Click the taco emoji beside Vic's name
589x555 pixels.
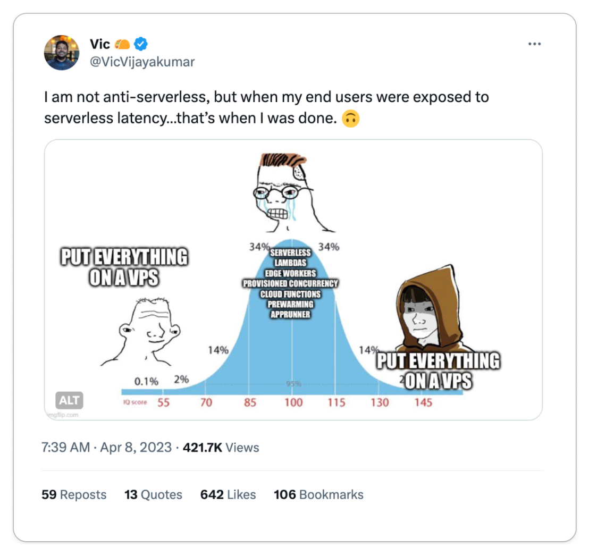point(122,44)
